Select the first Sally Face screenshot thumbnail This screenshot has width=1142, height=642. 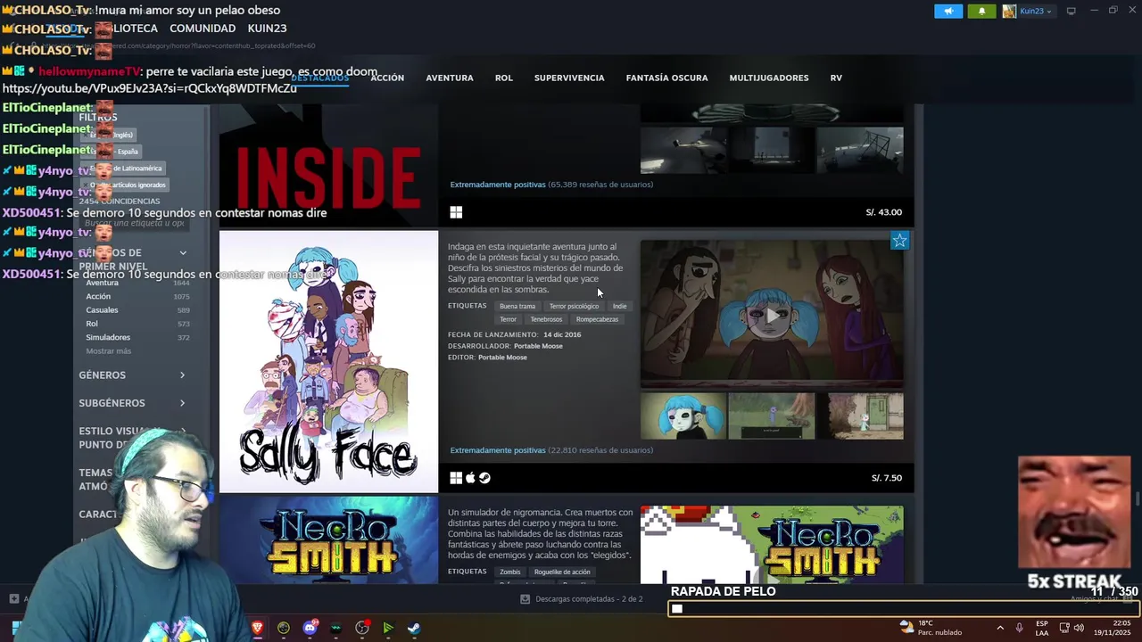683,416
